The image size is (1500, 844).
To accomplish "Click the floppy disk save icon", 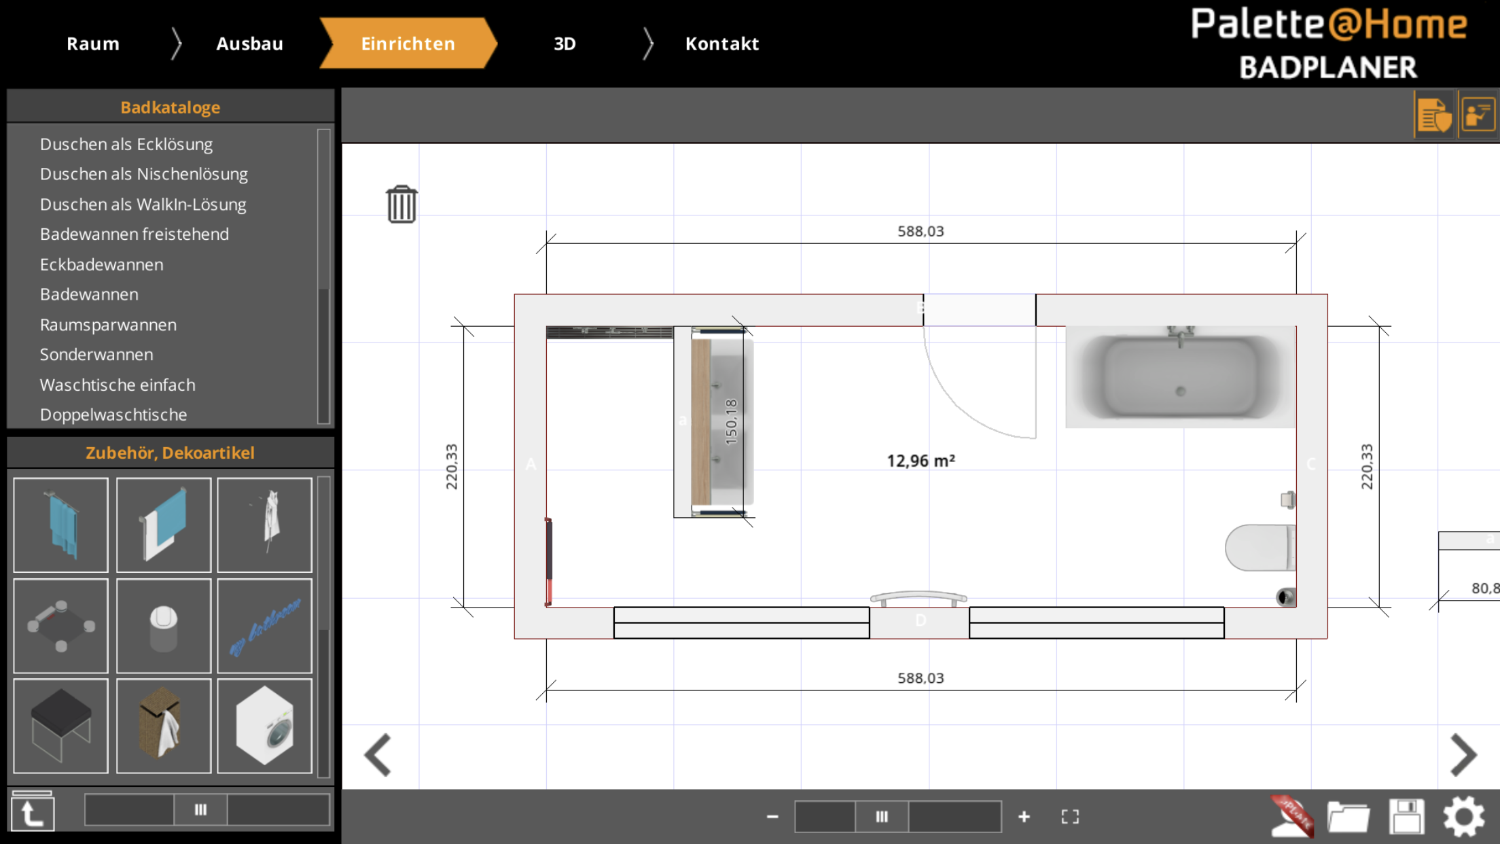I will point(1406,815).
